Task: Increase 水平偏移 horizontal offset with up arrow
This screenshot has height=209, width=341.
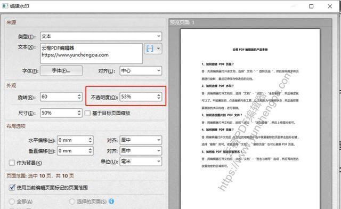Action: click(x=90, y=138)
